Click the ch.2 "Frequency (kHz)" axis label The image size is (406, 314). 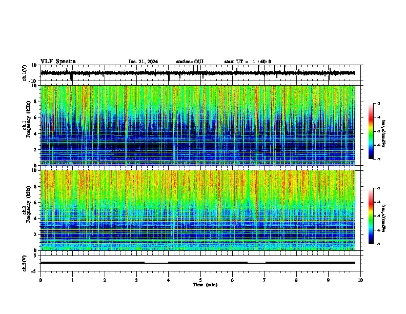click(x=28, y=204)
